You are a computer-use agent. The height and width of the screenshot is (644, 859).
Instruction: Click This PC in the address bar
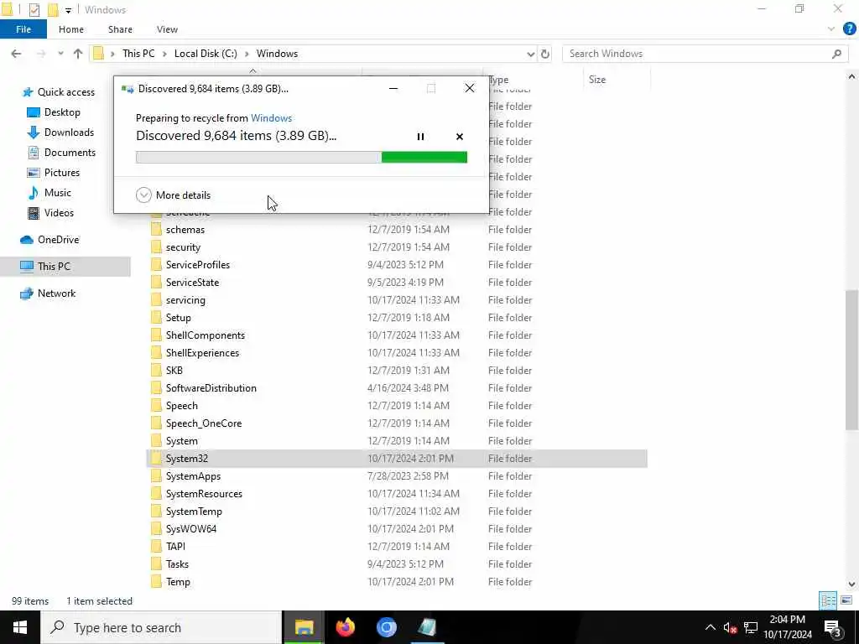click(x=138, y=53)
